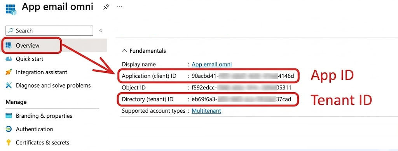Screen dimensions: 398x151
Task: Click the Integration assistant rocket icon
Action: [x=9, y=72]
